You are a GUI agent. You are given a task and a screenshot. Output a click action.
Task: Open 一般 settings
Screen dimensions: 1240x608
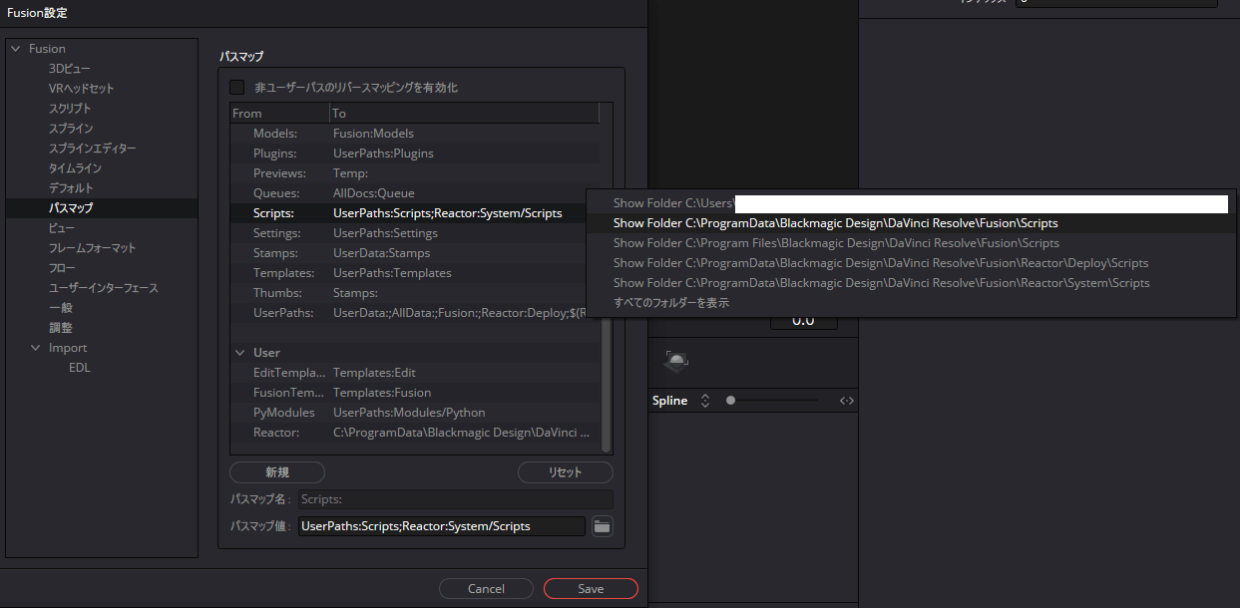(x=61, y=308)
